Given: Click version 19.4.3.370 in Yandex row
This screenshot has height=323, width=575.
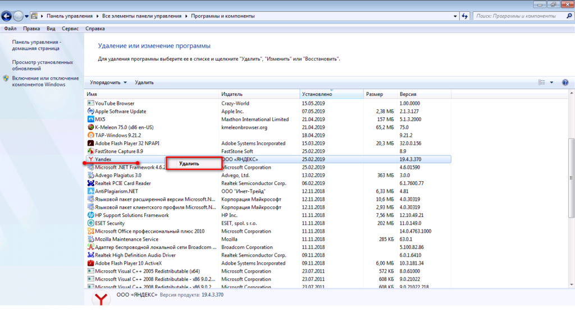Looking at the screenshot, I should (x=410, y=159).
